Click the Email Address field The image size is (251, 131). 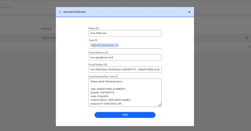coord(125,58)
